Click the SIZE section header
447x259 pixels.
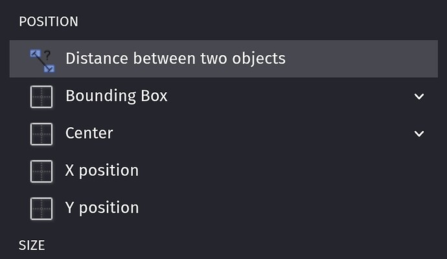coord(32,245)
